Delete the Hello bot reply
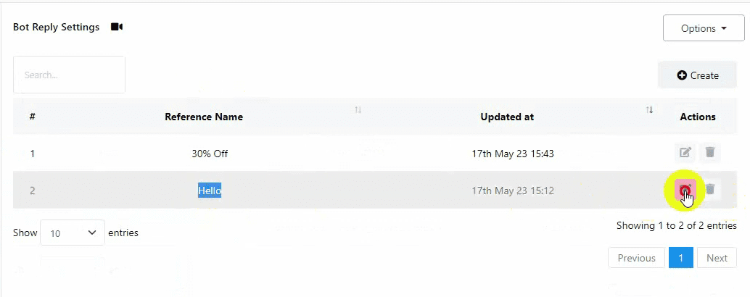750x297 pixels. click(711, 190)
